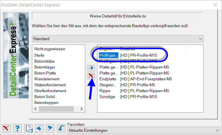Click right scroll arrow of list scrollbar
Viewport: 222px width, 135px height.
coord(81,109)
